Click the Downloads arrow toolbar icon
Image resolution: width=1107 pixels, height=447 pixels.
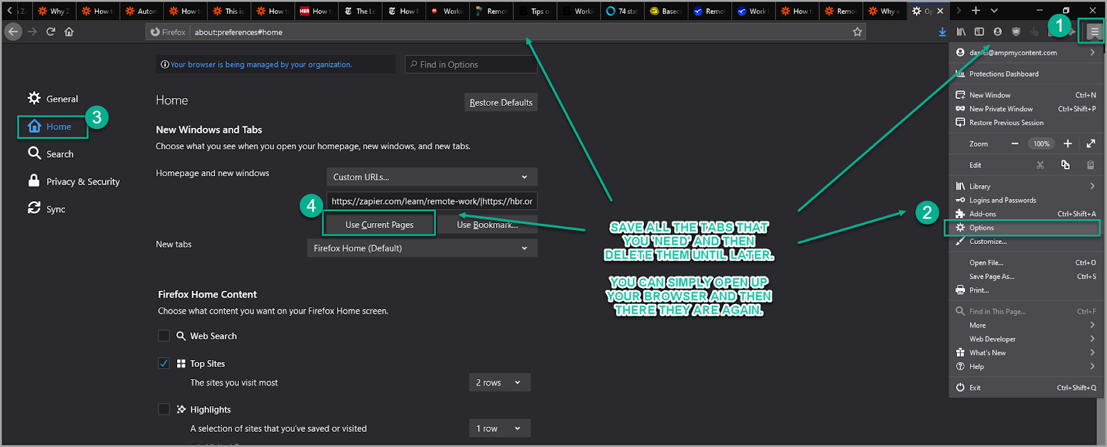942,32
